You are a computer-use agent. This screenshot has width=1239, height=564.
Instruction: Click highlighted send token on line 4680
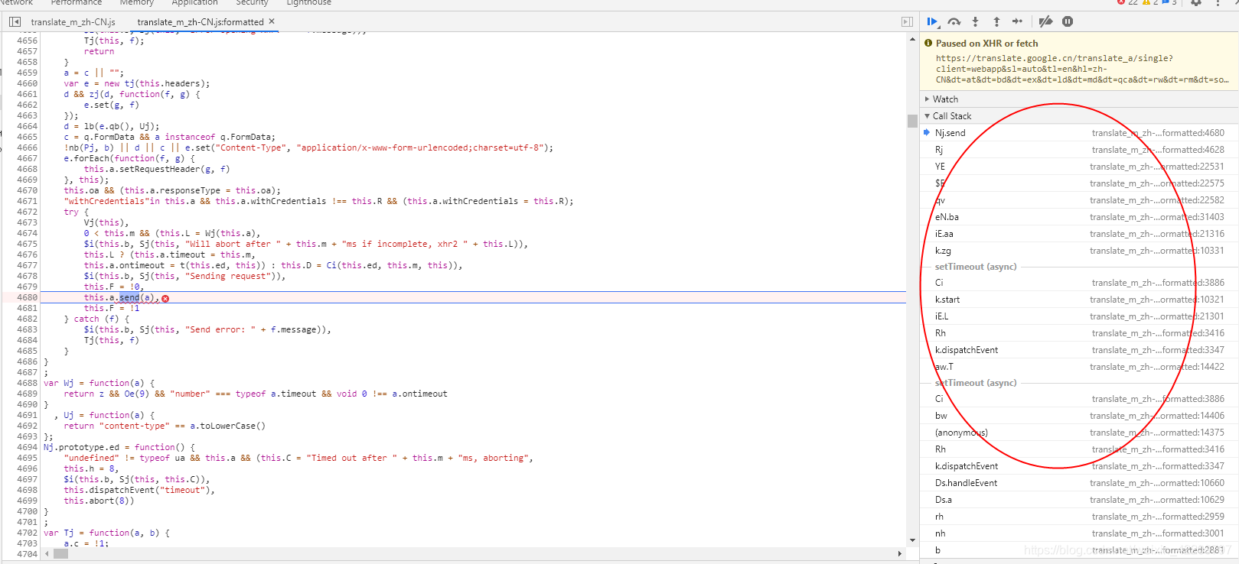click(x=129, y=298)
